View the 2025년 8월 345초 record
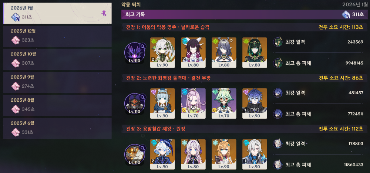Viewport: 370px width, 173px height. tap(57, 105)
